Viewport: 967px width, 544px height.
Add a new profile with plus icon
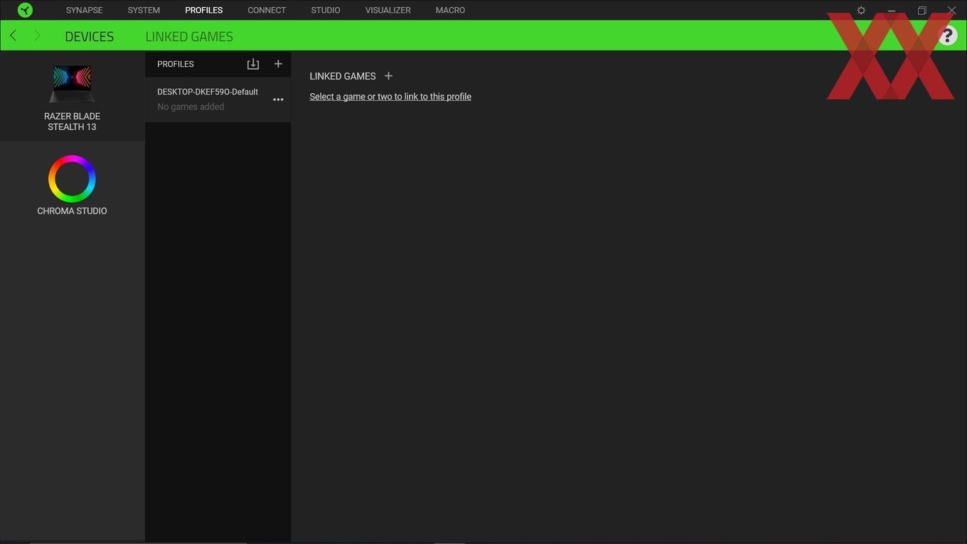coord(278,64)
